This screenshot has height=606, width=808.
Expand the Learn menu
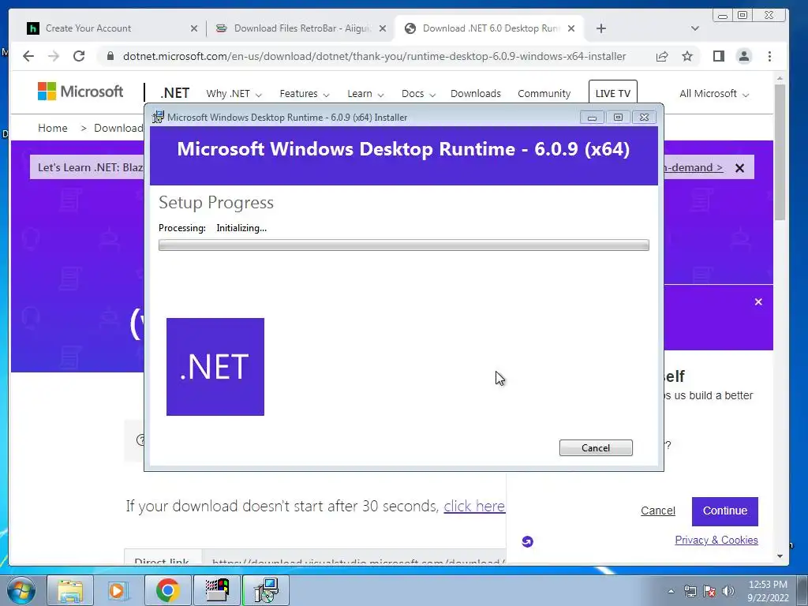point(365,94)
